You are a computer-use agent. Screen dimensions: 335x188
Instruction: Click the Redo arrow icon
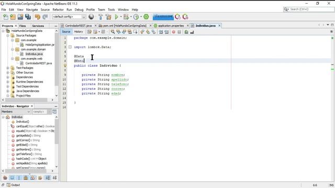(45, 17)
